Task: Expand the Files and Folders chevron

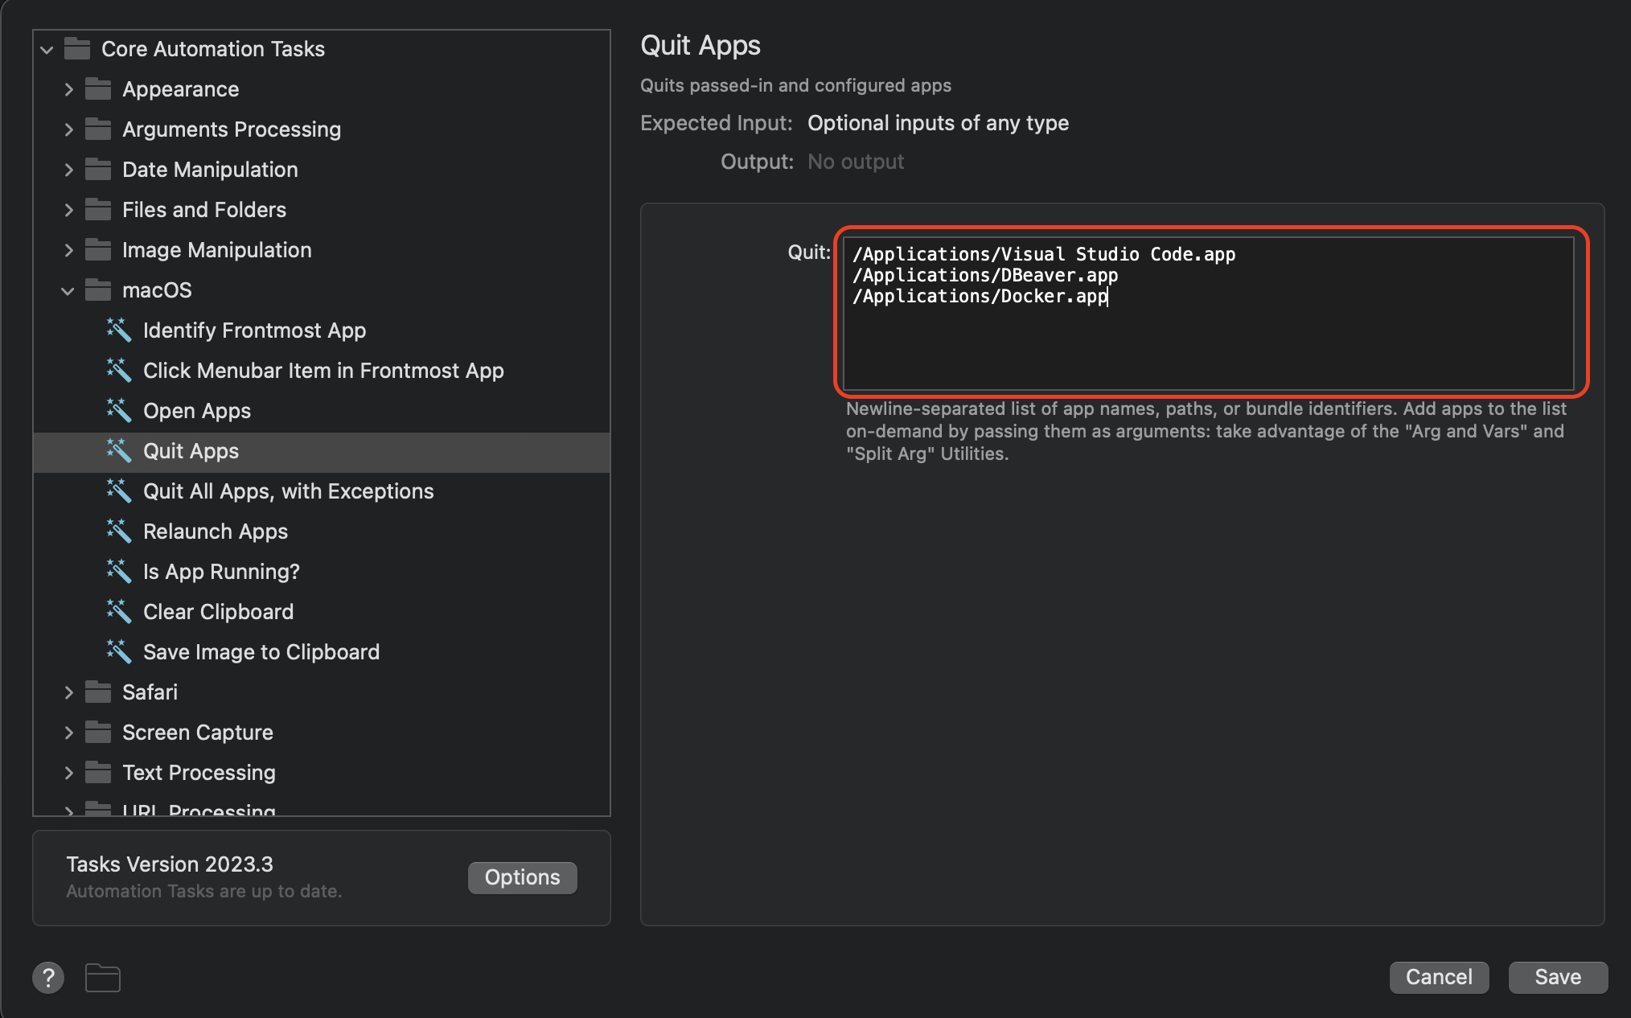Action: click(68, 210)
